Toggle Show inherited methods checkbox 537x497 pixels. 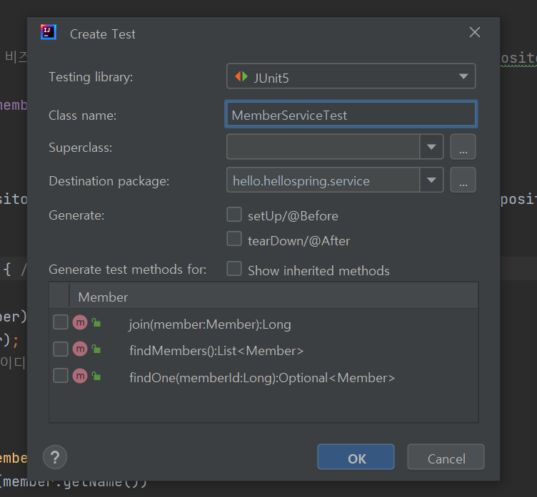coord(234,269)
